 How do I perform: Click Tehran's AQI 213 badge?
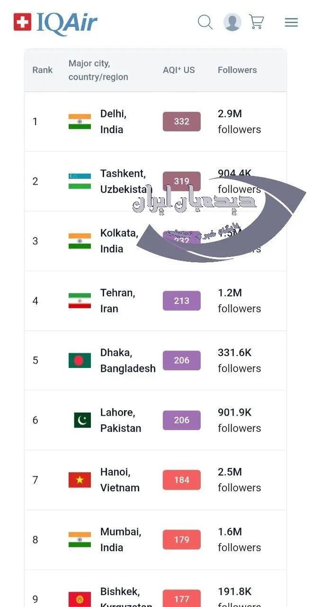[x=182, y=301]
